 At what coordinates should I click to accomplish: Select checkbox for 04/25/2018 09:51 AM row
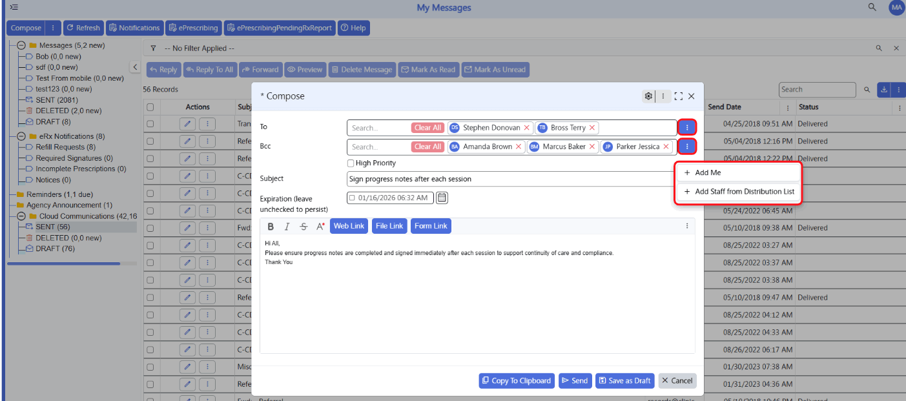click(150, 124)
